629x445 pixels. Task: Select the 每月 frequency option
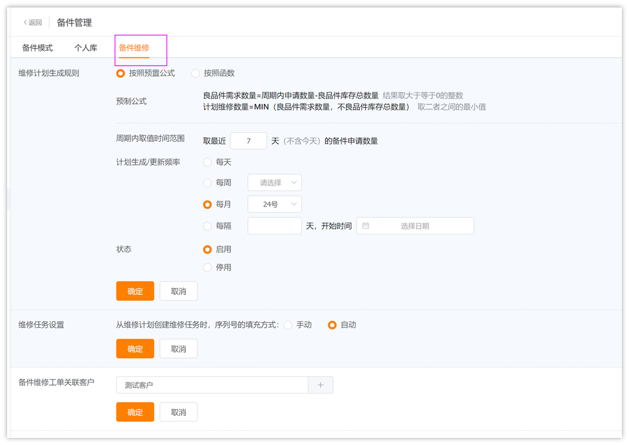pos(217,204)
